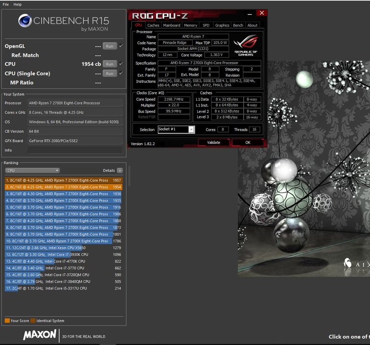Click the MAXON logo at the bottom
Screen dimensions: 370x345
(40, 335)
